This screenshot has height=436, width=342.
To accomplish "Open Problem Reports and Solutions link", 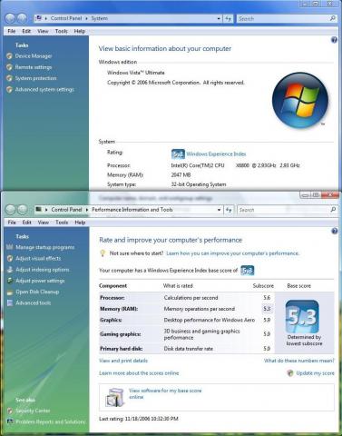I will pos(51,421).
